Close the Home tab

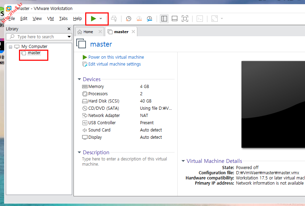pyautogui.click(x=100, y=31)
